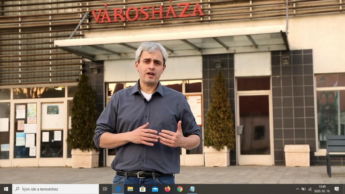Open File Explorer from the taskbar
This screenshot has height=194, width=345.
[130, 189]
